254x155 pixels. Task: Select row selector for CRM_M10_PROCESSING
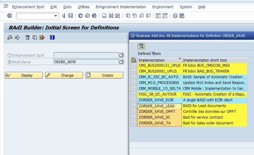pos(134,83)
